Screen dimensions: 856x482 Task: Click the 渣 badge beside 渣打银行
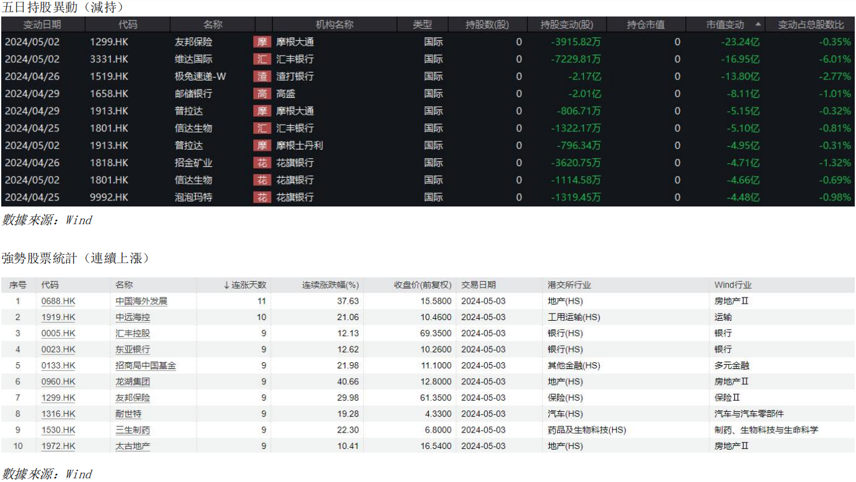tap(262, 76)
